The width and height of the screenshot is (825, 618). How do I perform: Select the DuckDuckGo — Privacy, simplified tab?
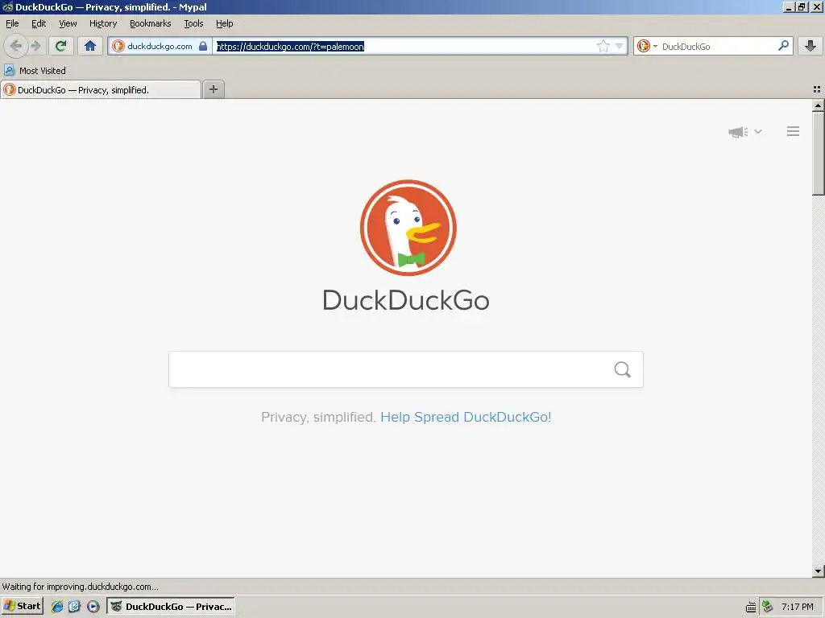pyautogui.click(x=101, y=90)
